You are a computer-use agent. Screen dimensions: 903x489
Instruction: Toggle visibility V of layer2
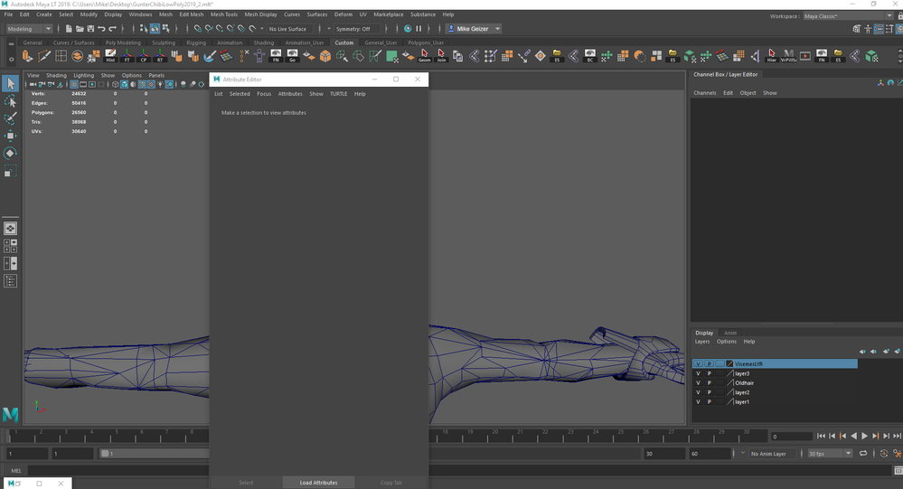[698, 392]
